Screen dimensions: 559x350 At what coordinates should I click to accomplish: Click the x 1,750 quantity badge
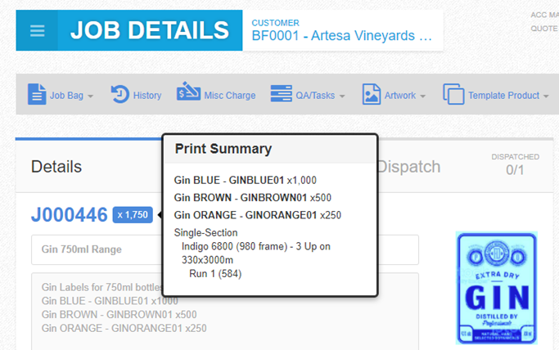[133, 215]
